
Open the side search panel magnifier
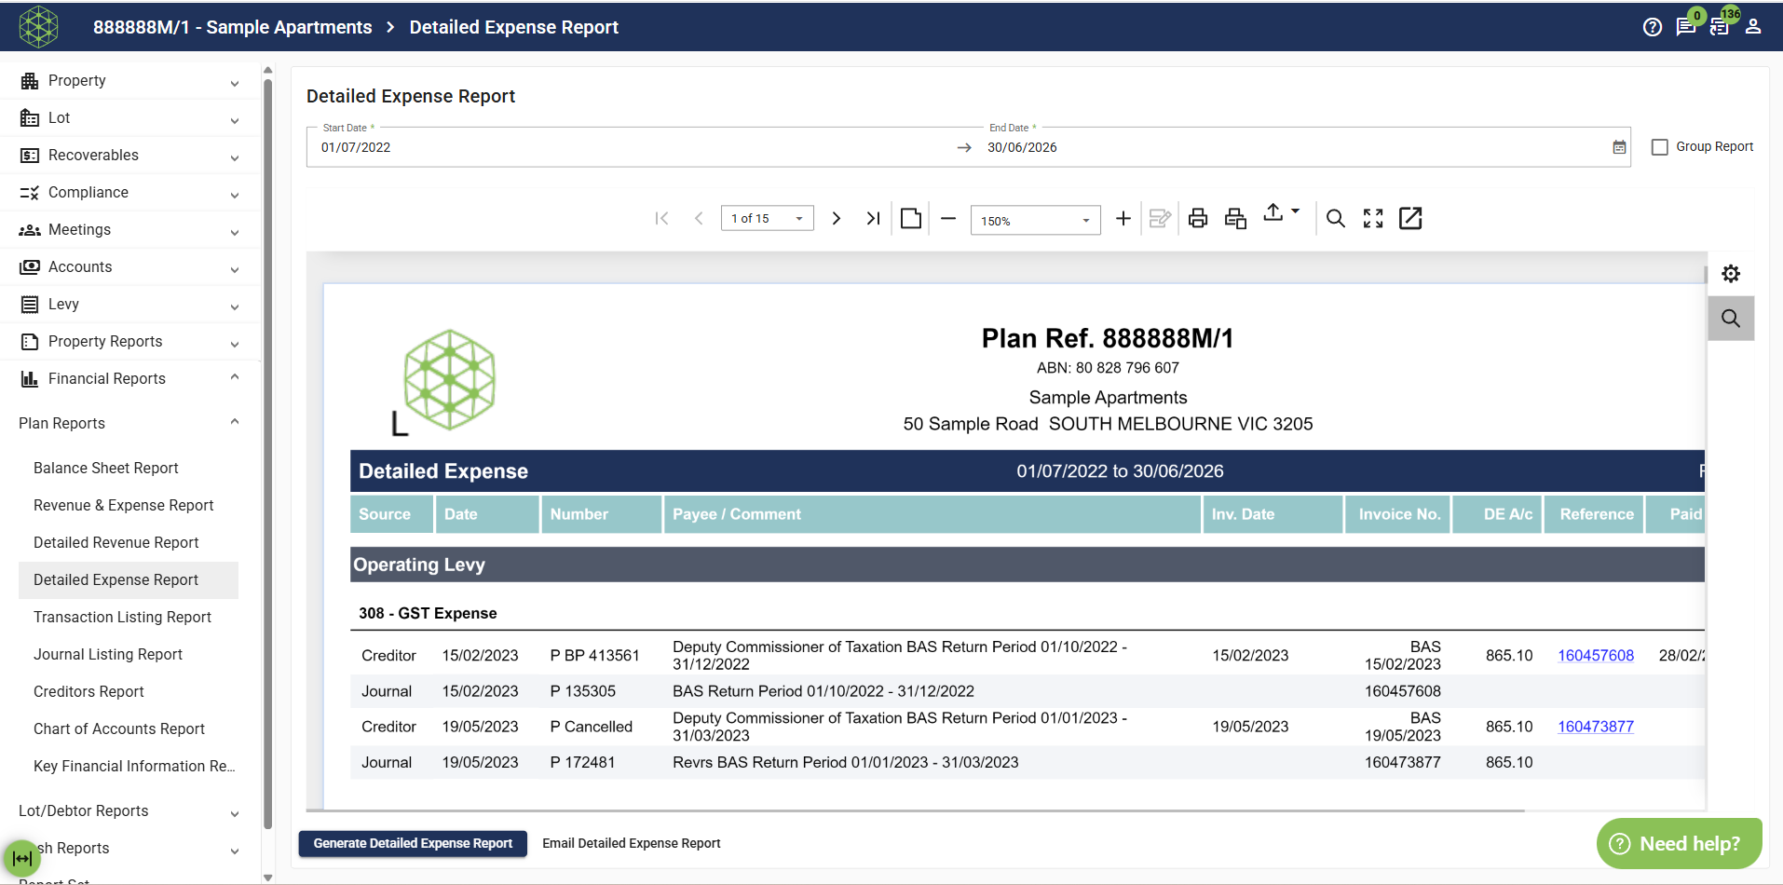1731,319
